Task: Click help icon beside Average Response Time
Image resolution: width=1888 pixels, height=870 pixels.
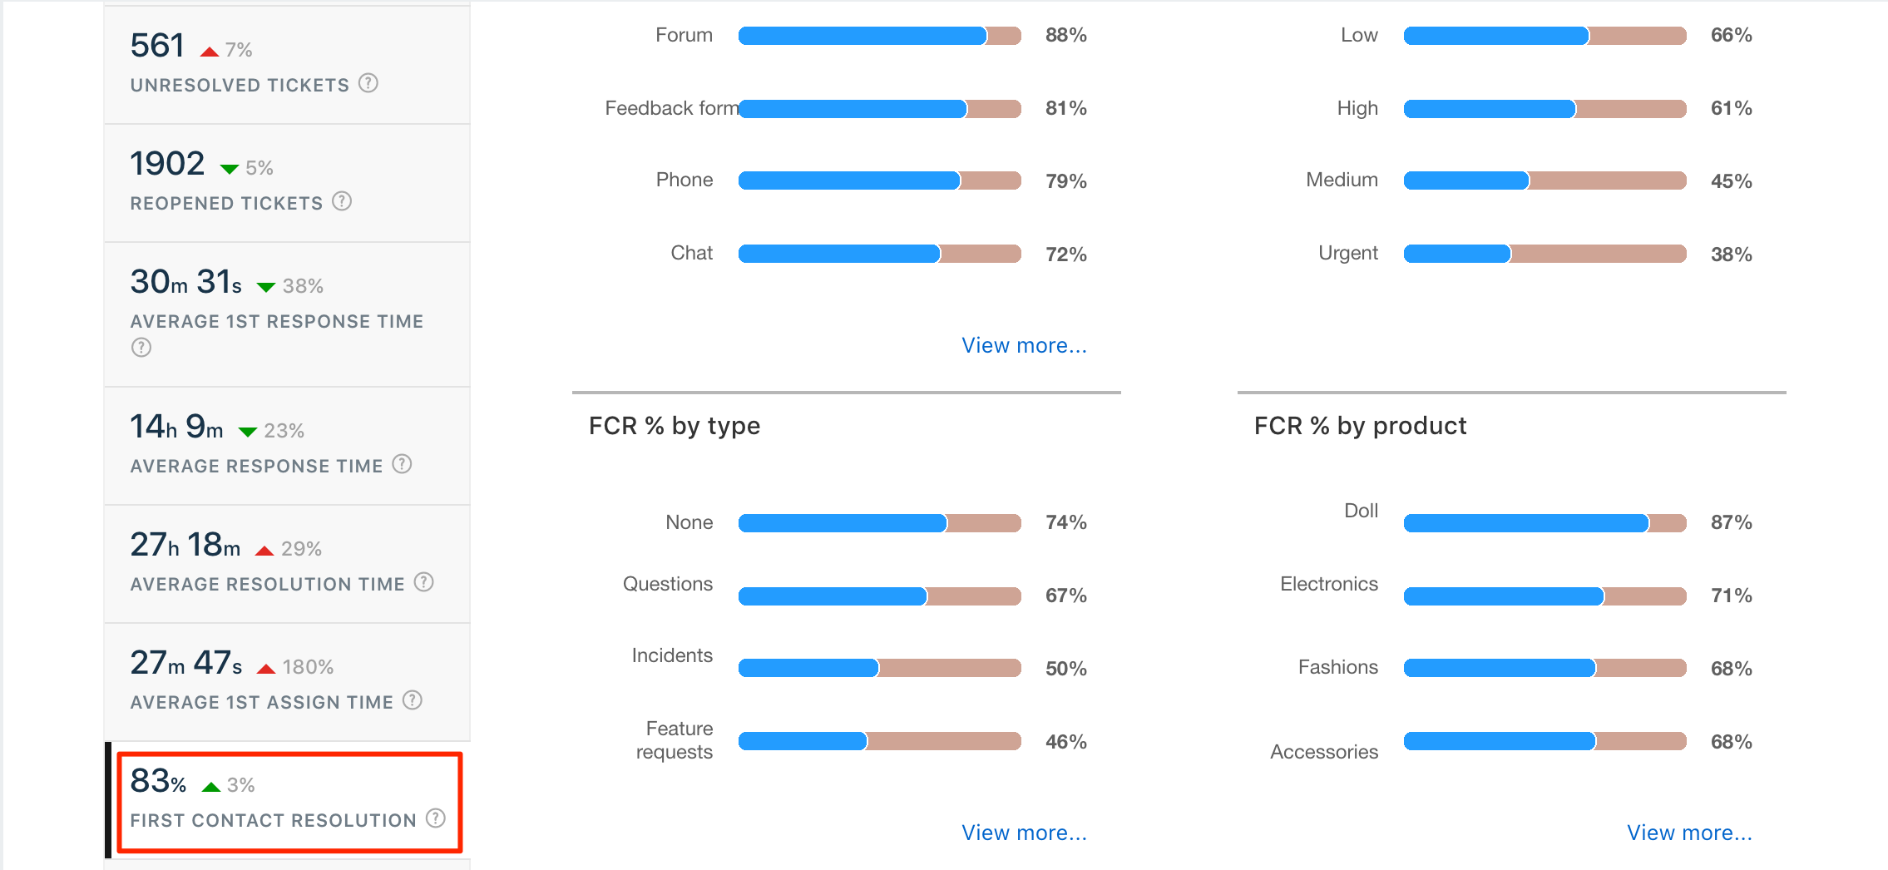Action: point(402,464)
